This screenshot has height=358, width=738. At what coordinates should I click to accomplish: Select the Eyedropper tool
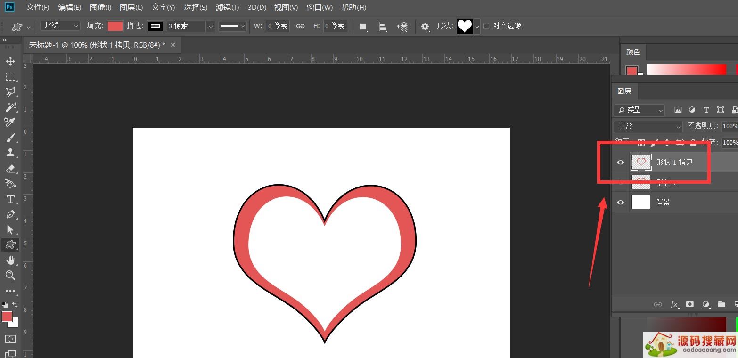10,122
